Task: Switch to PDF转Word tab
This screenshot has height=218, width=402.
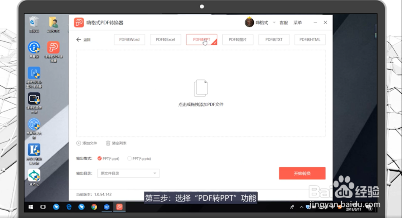Action: pyautogui.click(x=129, y=39)
